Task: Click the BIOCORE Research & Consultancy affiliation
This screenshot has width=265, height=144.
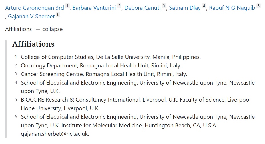Action: pos(135,100)
